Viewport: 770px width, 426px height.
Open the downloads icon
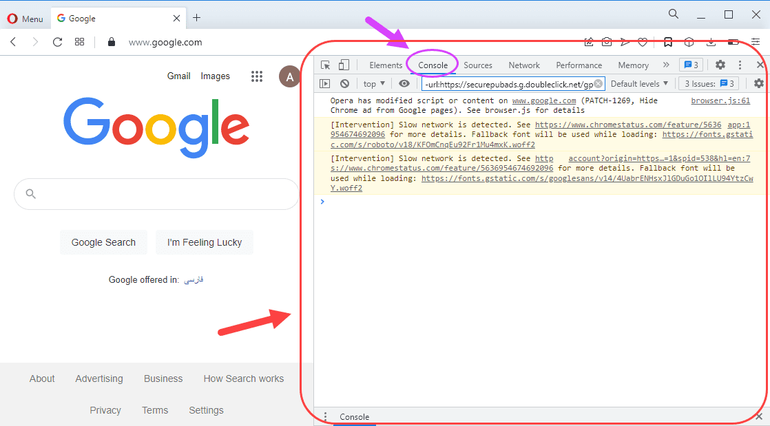pyautogui.click(x=711, y=42)
